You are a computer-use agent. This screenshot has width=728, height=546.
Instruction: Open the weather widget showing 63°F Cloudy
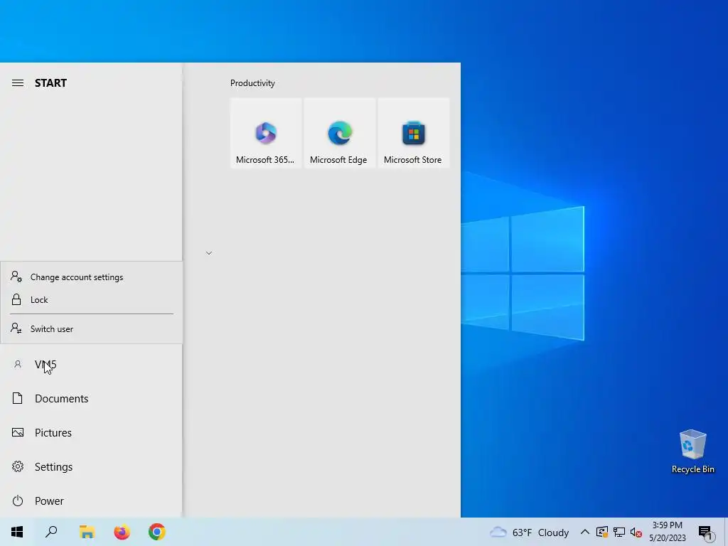click(529, 532)
